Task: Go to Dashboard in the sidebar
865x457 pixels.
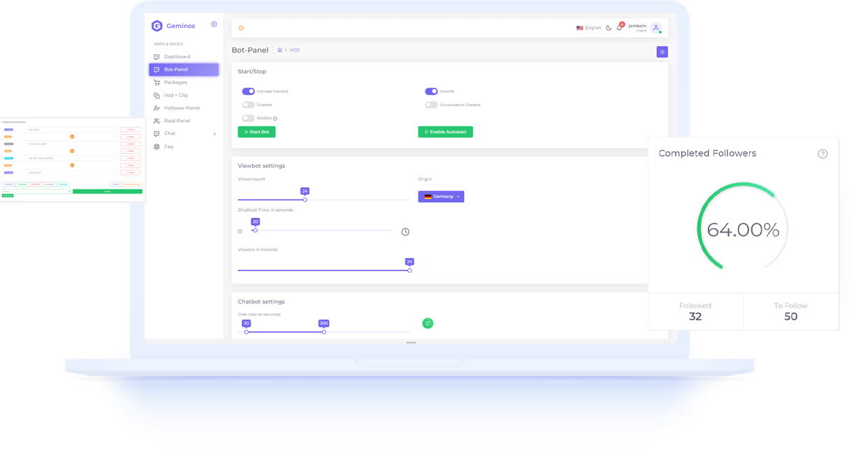Action: [177, 57]
